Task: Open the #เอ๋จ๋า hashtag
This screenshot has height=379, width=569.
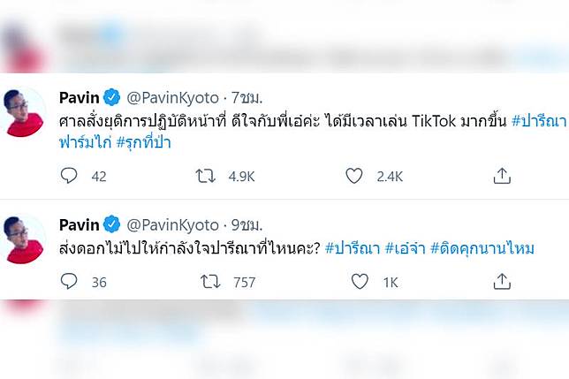Action: coord(405,249)
